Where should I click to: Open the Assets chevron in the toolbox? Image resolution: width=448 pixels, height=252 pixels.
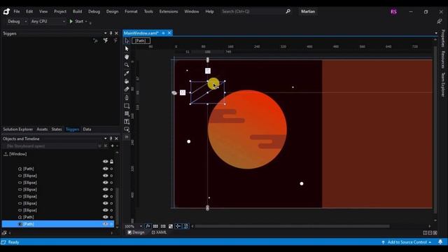(x=127, y=137)
